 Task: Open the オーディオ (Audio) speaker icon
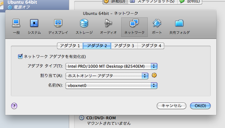click(108, 26)
